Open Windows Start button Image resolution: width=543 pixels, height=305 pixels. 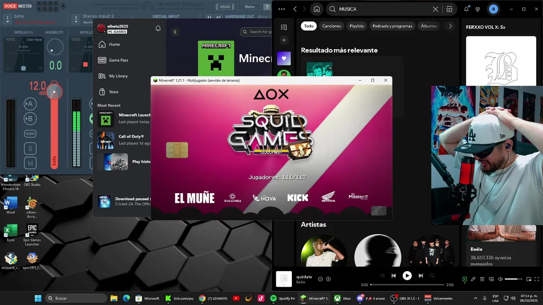(x=38, y=298)
